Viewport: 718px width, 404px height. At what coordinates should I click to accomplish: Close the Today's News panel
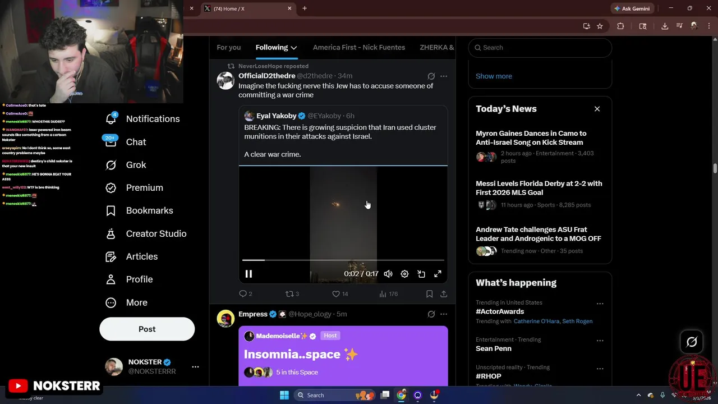(x=597, y=109)
